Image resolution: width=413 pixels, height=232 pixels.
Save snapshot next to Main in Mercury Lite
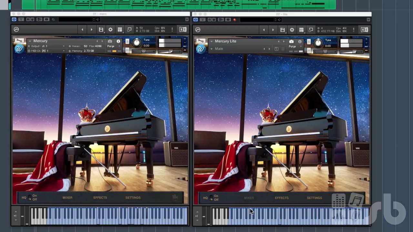[x=276, y=49]
